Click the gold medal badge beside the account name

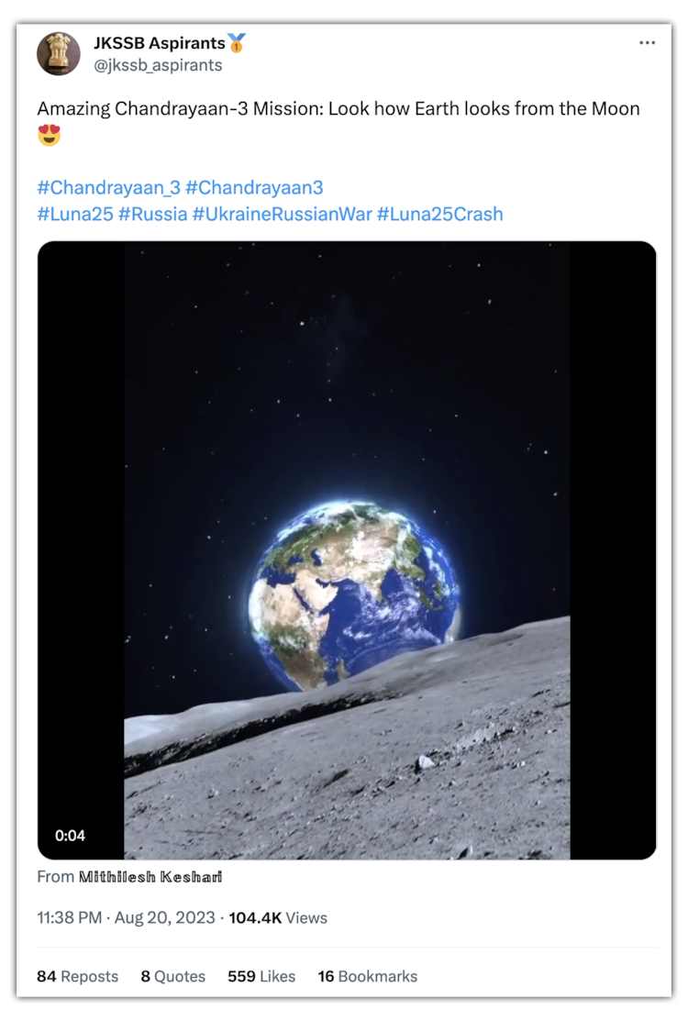tap(237, 44)
